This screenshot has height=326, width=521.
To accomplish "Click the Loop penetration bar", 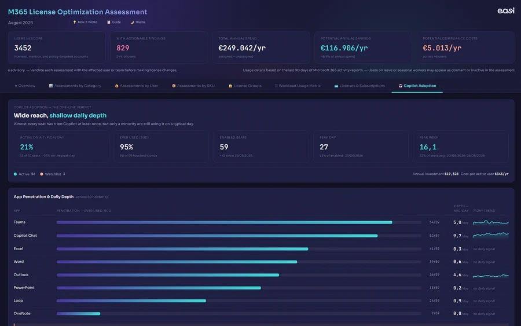I will 239,301.
